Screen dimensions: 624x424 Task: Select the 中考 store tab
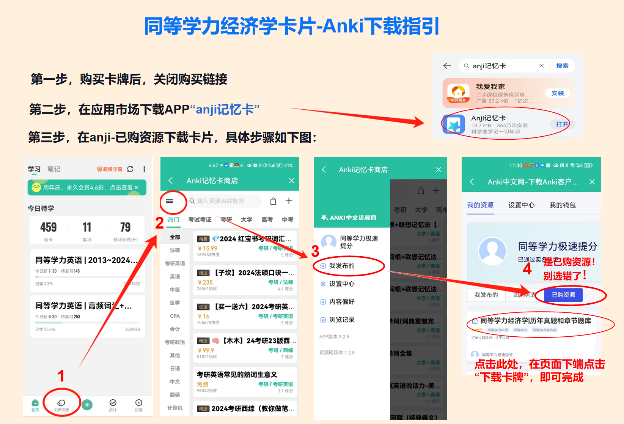coord(288,219)
